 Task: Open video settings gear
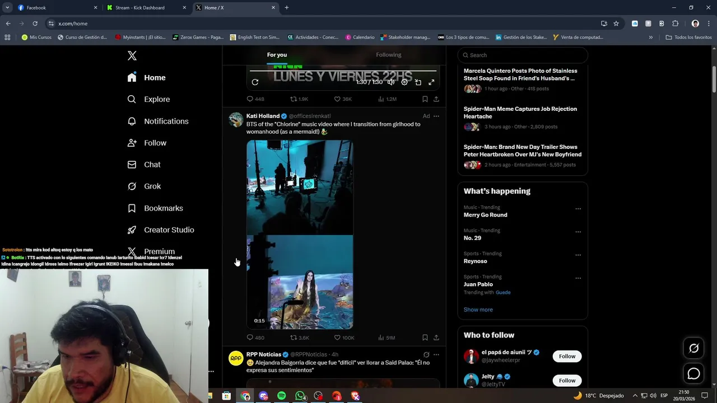coord(404,82)
